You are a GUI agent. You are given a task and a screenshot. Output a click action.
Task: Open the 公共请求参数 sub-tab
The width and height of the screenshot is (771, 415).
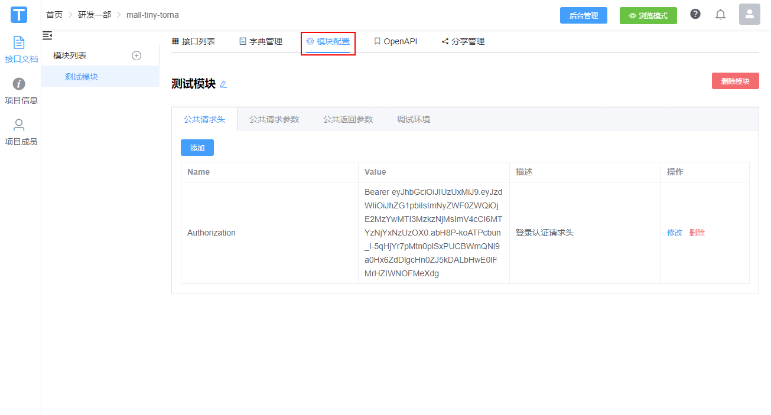tap(274, 119)
